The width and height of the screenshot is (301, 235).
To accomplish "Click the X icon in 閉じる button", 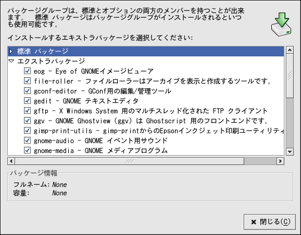I will 254,222.
